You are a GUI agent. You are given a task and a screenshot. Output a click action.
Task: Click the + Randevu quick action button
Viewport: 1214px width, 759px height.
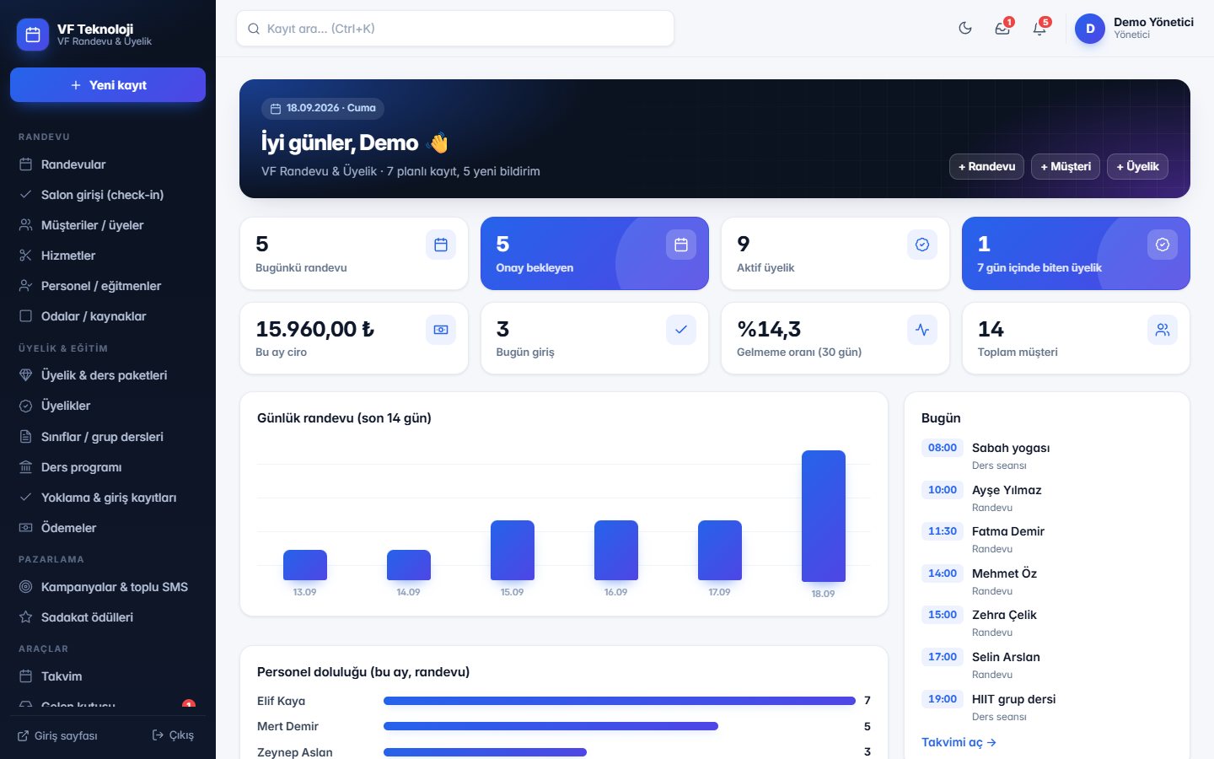click(x=986, y=166)
